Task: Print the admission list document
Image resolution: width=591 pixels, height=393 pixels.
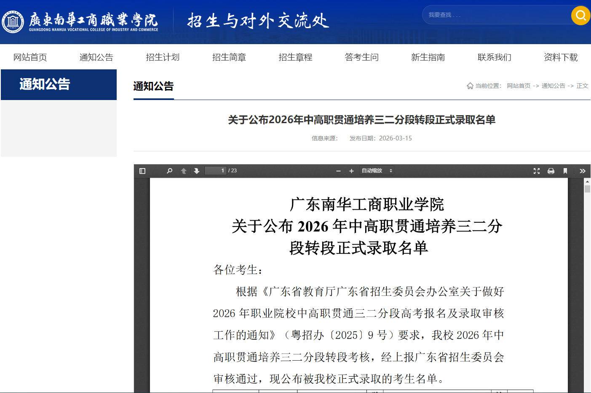Action: click(x=551, y=171)
